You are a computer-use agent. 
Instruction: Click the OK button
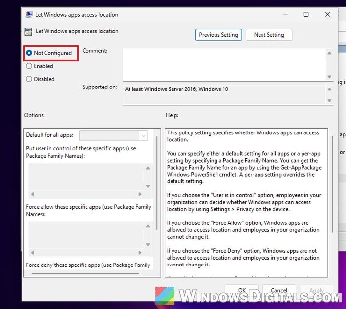click(x=242, y=291)
